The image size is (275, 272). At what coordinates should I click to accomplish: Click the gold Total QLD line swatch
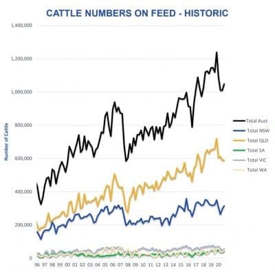pyautogui.click(x=239, y=140)
